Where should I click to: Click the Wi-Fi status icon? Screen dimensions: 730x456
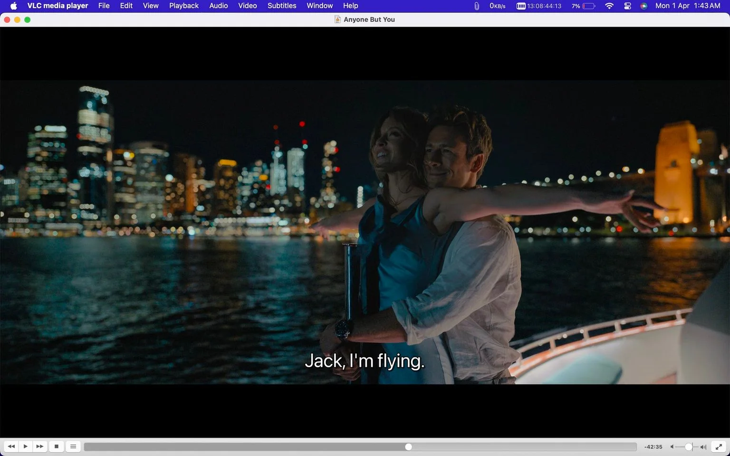tap(609, 6)
